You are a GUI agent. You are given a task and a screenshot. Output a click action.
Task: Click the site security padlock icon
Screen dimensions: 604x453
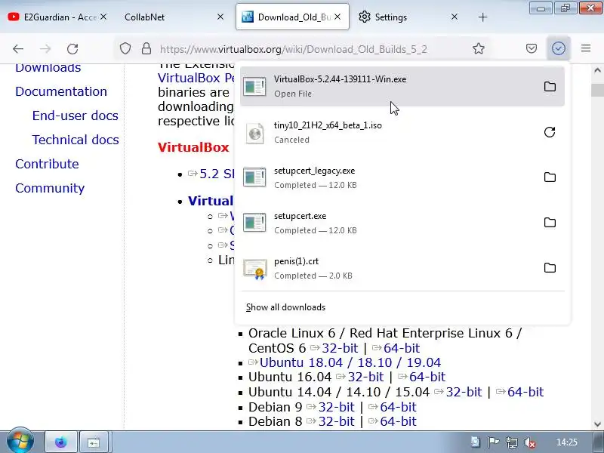(x=146, y=48)
